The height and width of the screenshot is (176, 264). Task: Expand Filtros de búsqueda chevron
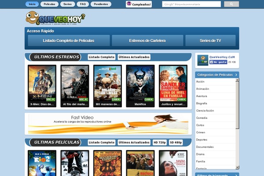pos(236,175)
